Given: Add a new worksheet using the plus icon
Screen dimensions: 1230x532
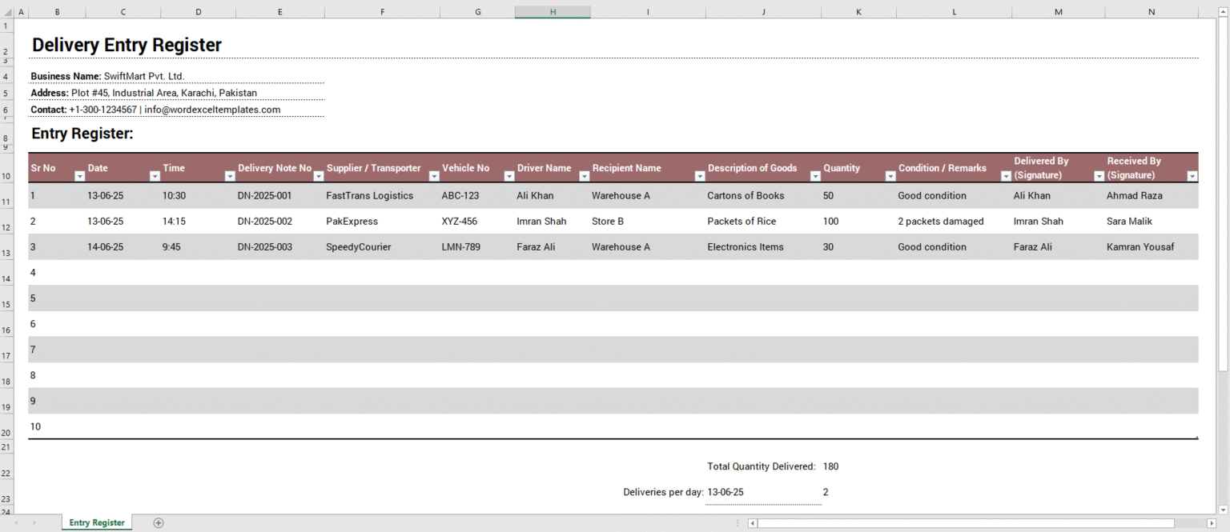Looking at the screenshot, I should 158,522.
